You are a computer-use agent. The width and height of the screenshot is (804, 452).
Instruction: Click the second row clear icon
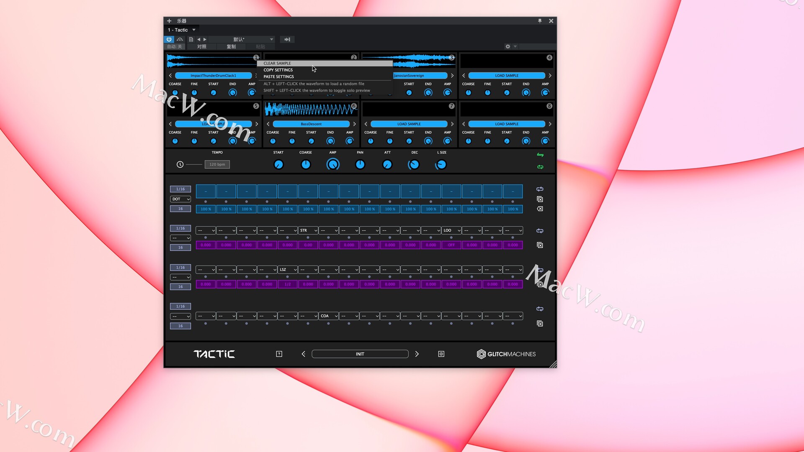(540, 245)
